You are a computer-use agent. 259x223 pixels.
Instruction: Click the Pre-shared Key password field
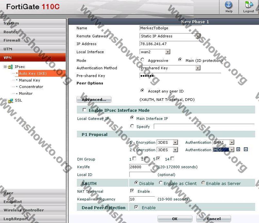click(180, 76)
